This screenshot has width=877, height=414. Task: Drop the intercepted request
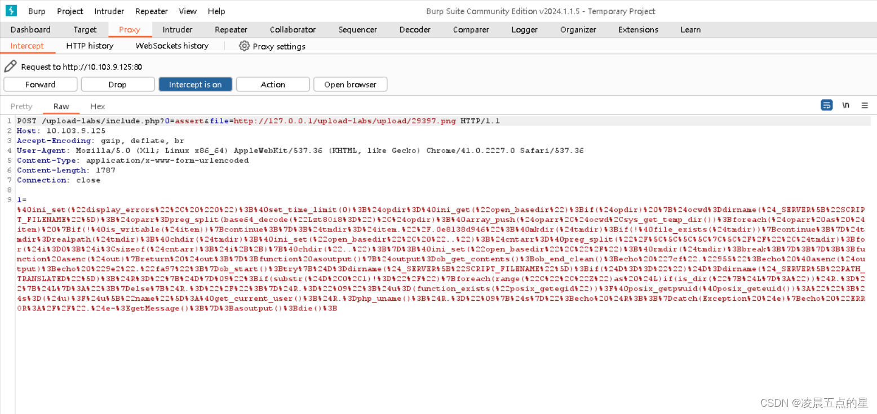(x=118, y=84)
